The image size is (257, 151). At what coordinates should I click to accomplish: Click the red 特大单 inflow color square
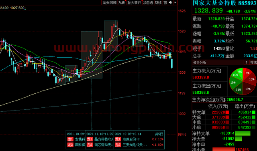pos(227,113)
